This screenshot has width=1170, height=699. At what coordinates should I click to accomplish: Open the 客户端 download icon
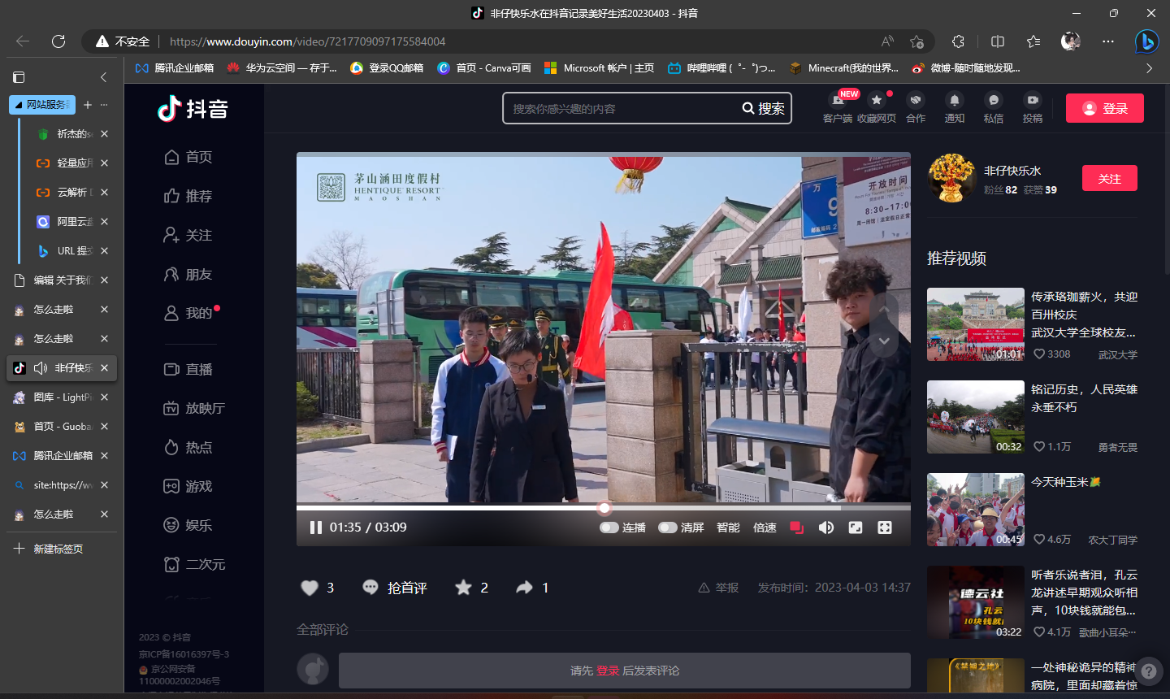(x=838, y=101)
